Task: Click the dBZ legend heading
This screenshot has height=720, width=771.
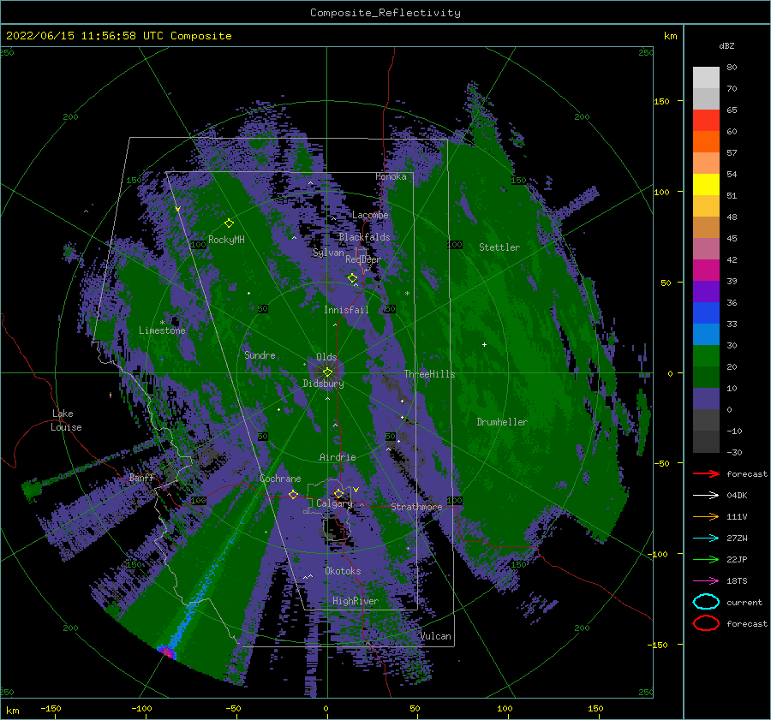Action: [726, 45]
